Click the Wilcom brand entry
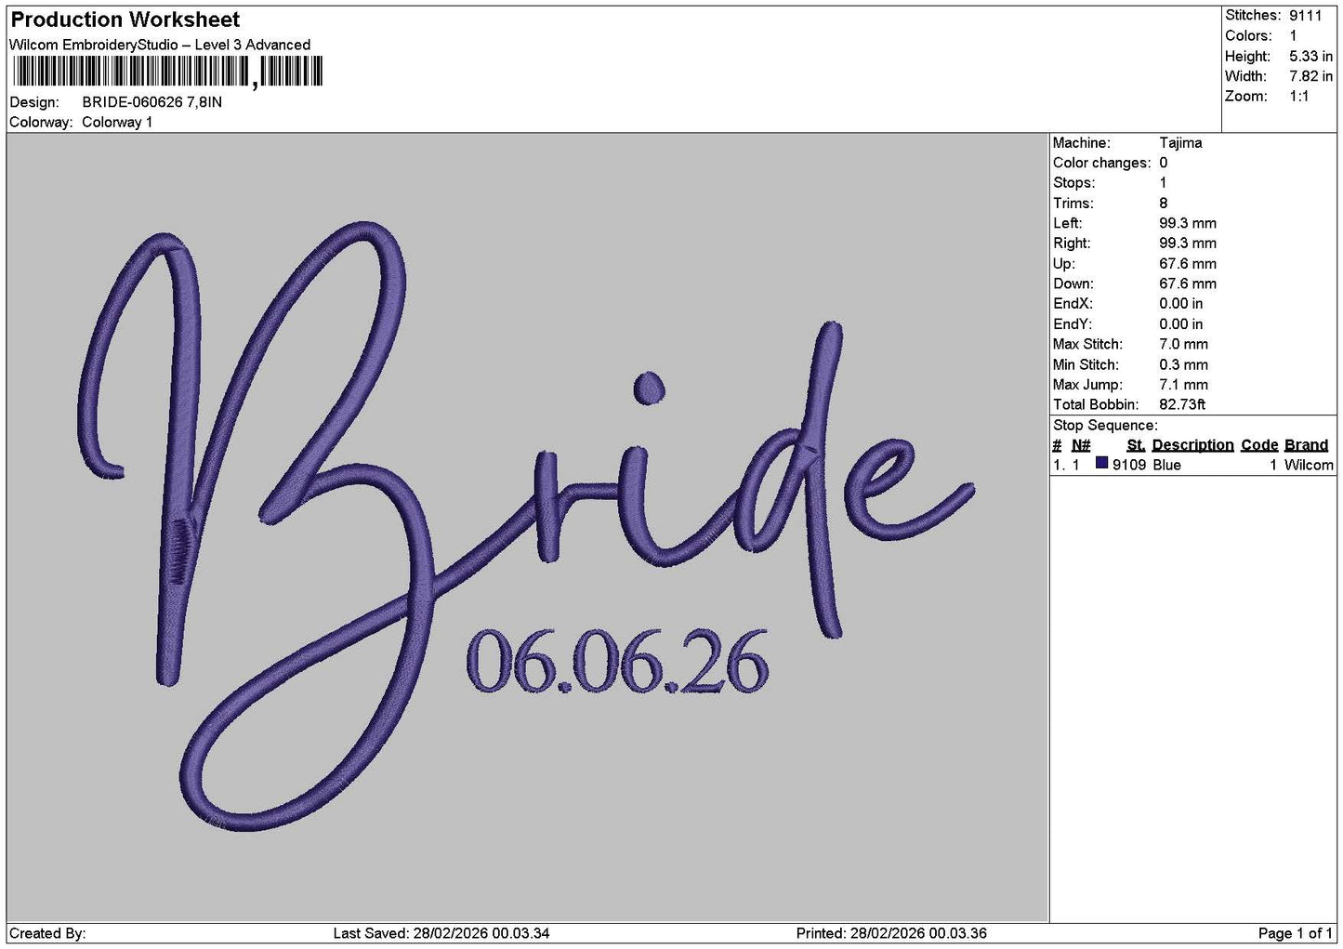This screenshot has width=1343, height=949. point(1309,466)
